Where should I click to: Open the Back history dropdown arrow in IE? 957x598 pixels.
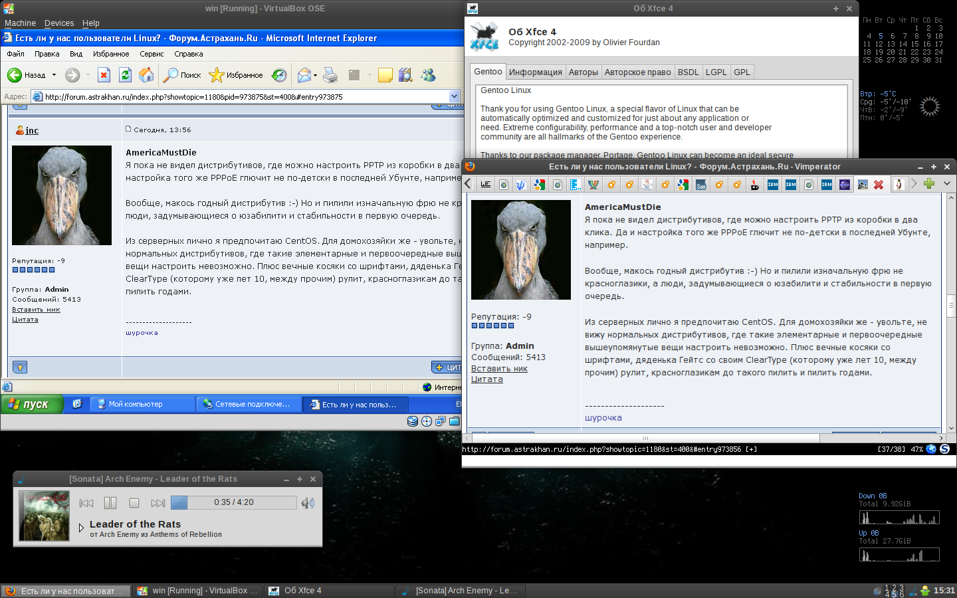54,75
